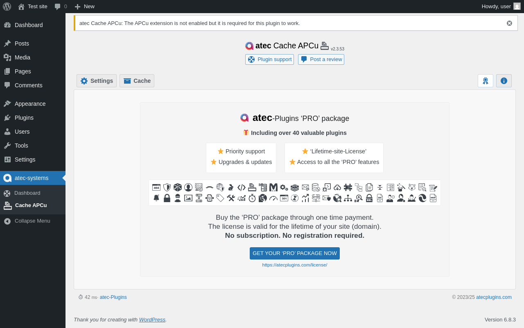Screen dimensions: 524x328
Task: Open the blue info icon tab
Action: coord(504,81)
